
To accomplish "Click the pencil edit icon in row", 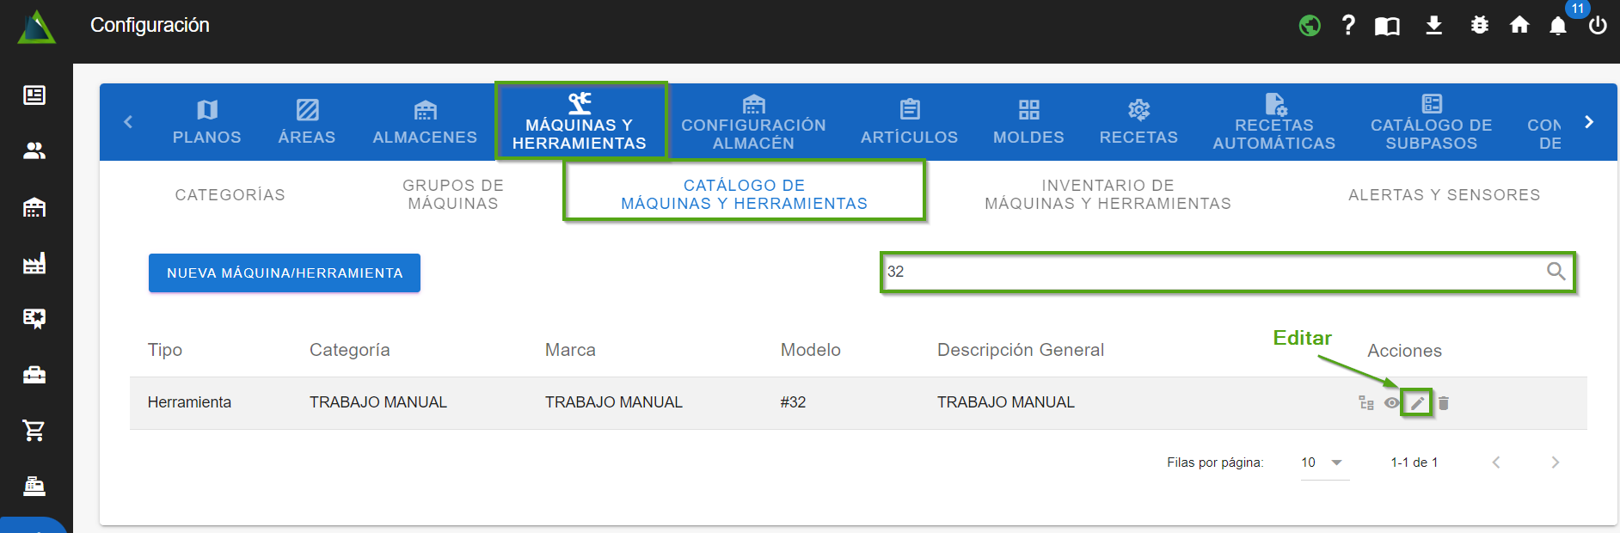I will point(1417,403).
